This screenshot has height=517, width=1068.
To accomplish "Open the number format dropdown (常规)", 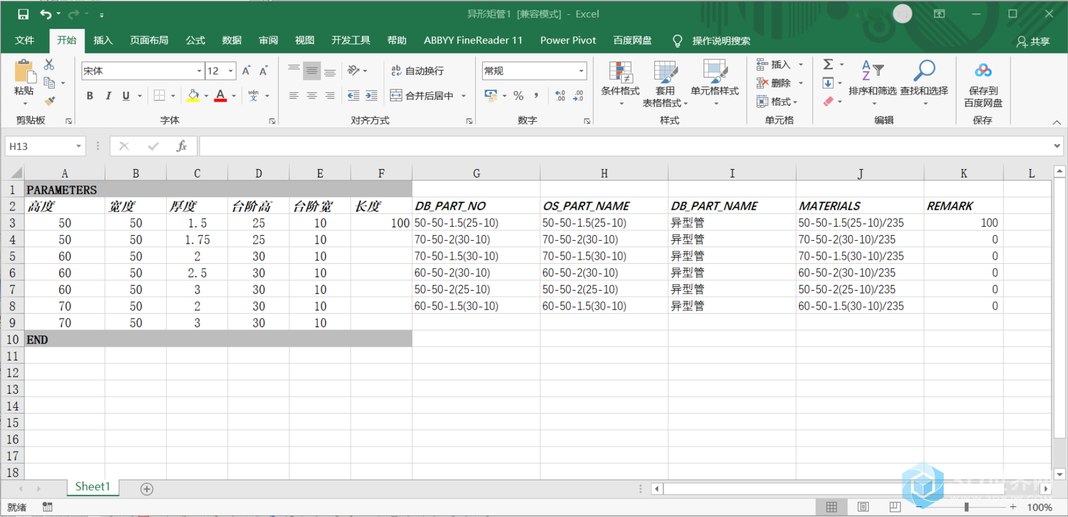I will click(x=581, y=71).
